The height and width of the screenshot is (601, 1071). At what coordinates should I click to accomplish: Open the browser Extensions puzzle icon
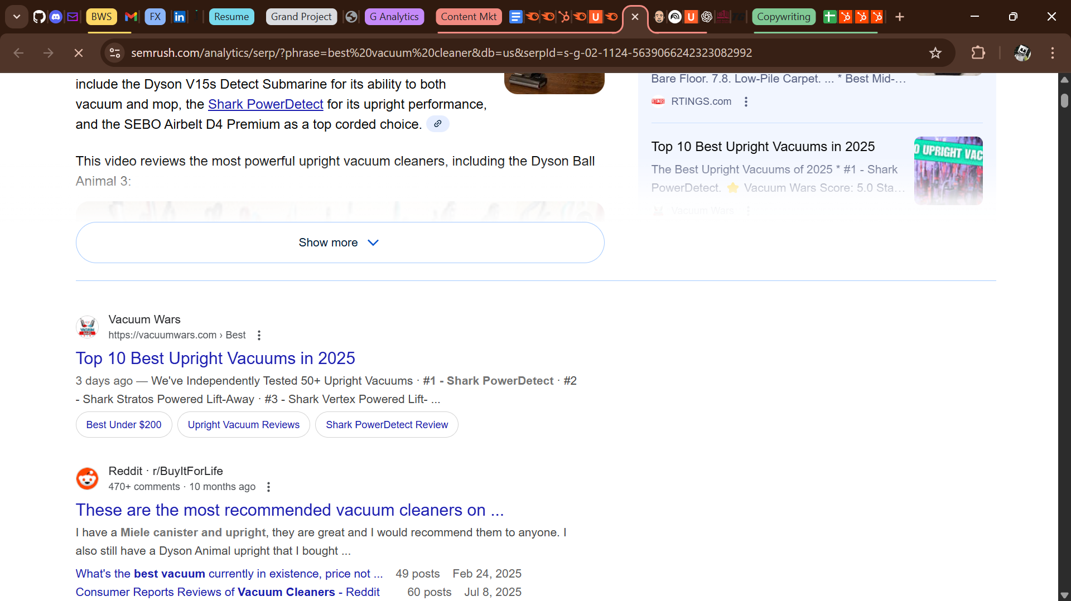[x=979, y=53]
